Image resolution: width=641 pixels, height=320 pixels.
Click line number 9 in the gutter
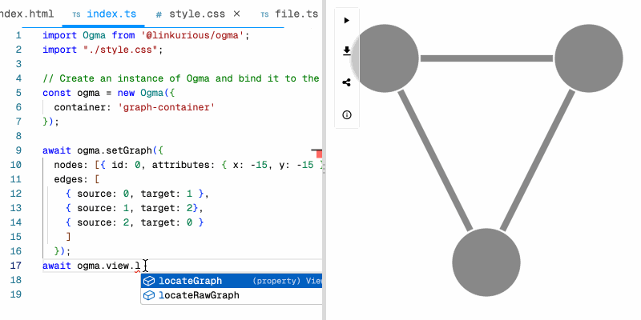pos(18,150)
